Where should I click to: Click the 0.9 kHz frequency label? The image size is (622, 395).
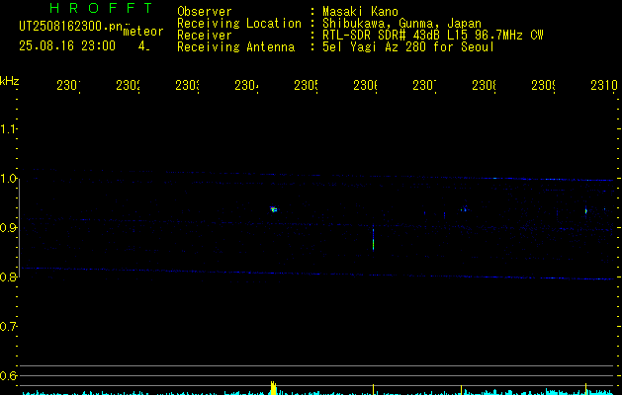(x=8, y=228)
